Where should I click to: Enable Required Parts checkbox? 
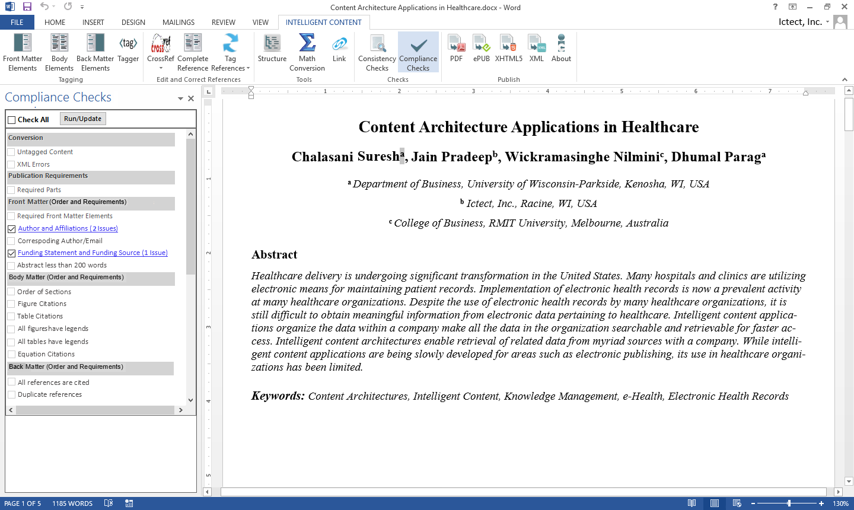11,190
